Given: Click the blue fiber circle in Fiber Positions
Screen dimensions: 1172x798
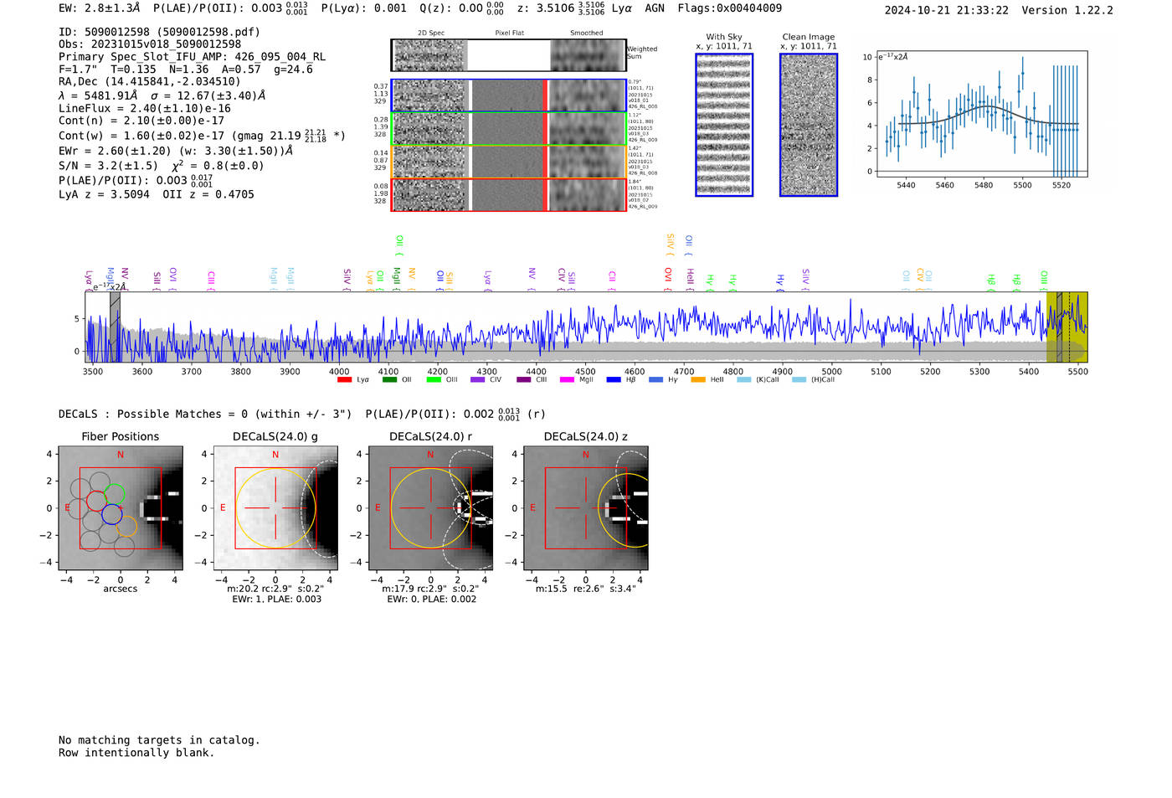Looking at the screenshot, I should coord(111,515).
